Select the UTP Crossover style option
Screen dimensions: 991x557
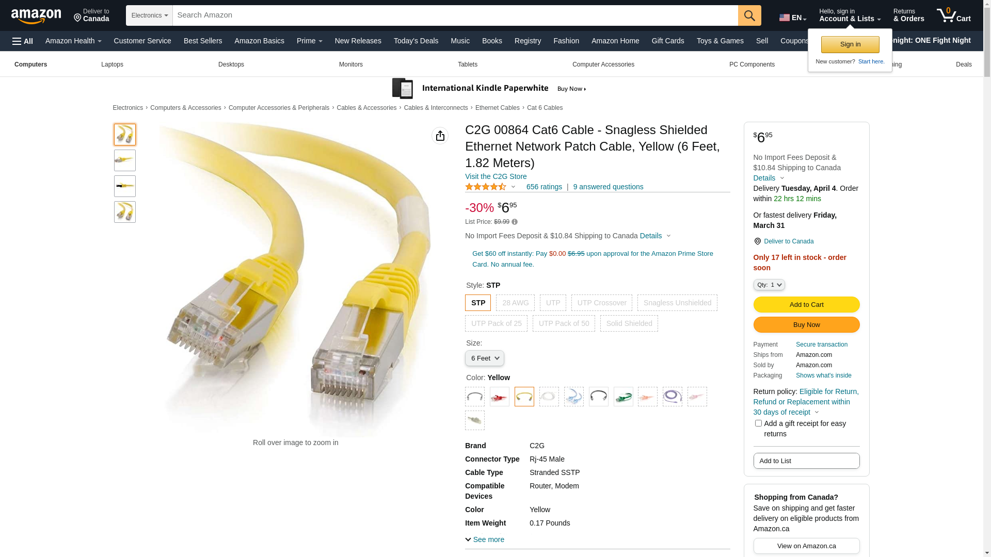point(602,303)
